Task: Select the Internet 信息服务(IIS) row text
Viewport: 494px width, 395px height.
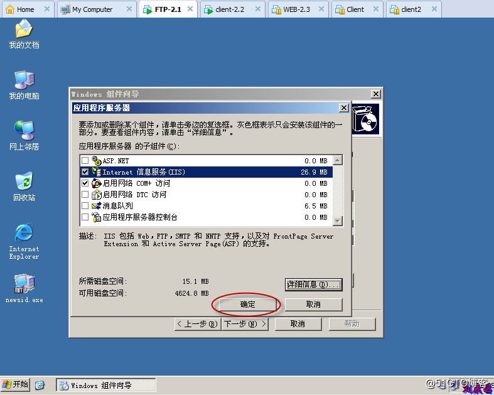Action: (144, 172)
